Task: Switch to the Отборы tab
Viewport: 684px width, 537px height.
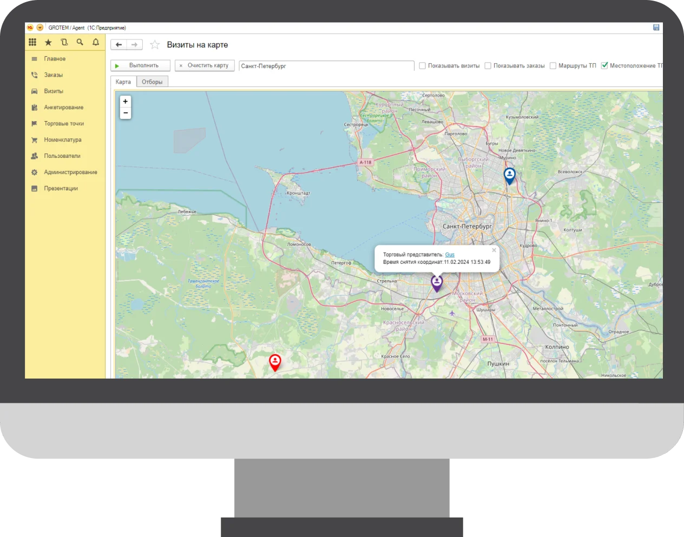Action: [152, 82]
